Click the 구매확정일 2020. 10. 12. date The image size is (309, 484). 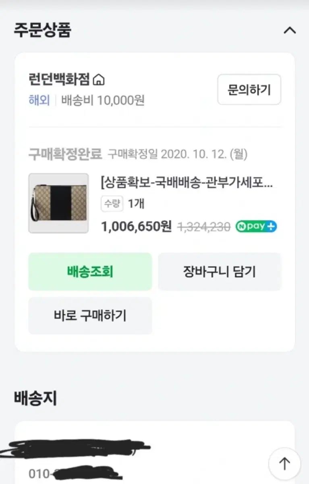[x=177, y=154]
